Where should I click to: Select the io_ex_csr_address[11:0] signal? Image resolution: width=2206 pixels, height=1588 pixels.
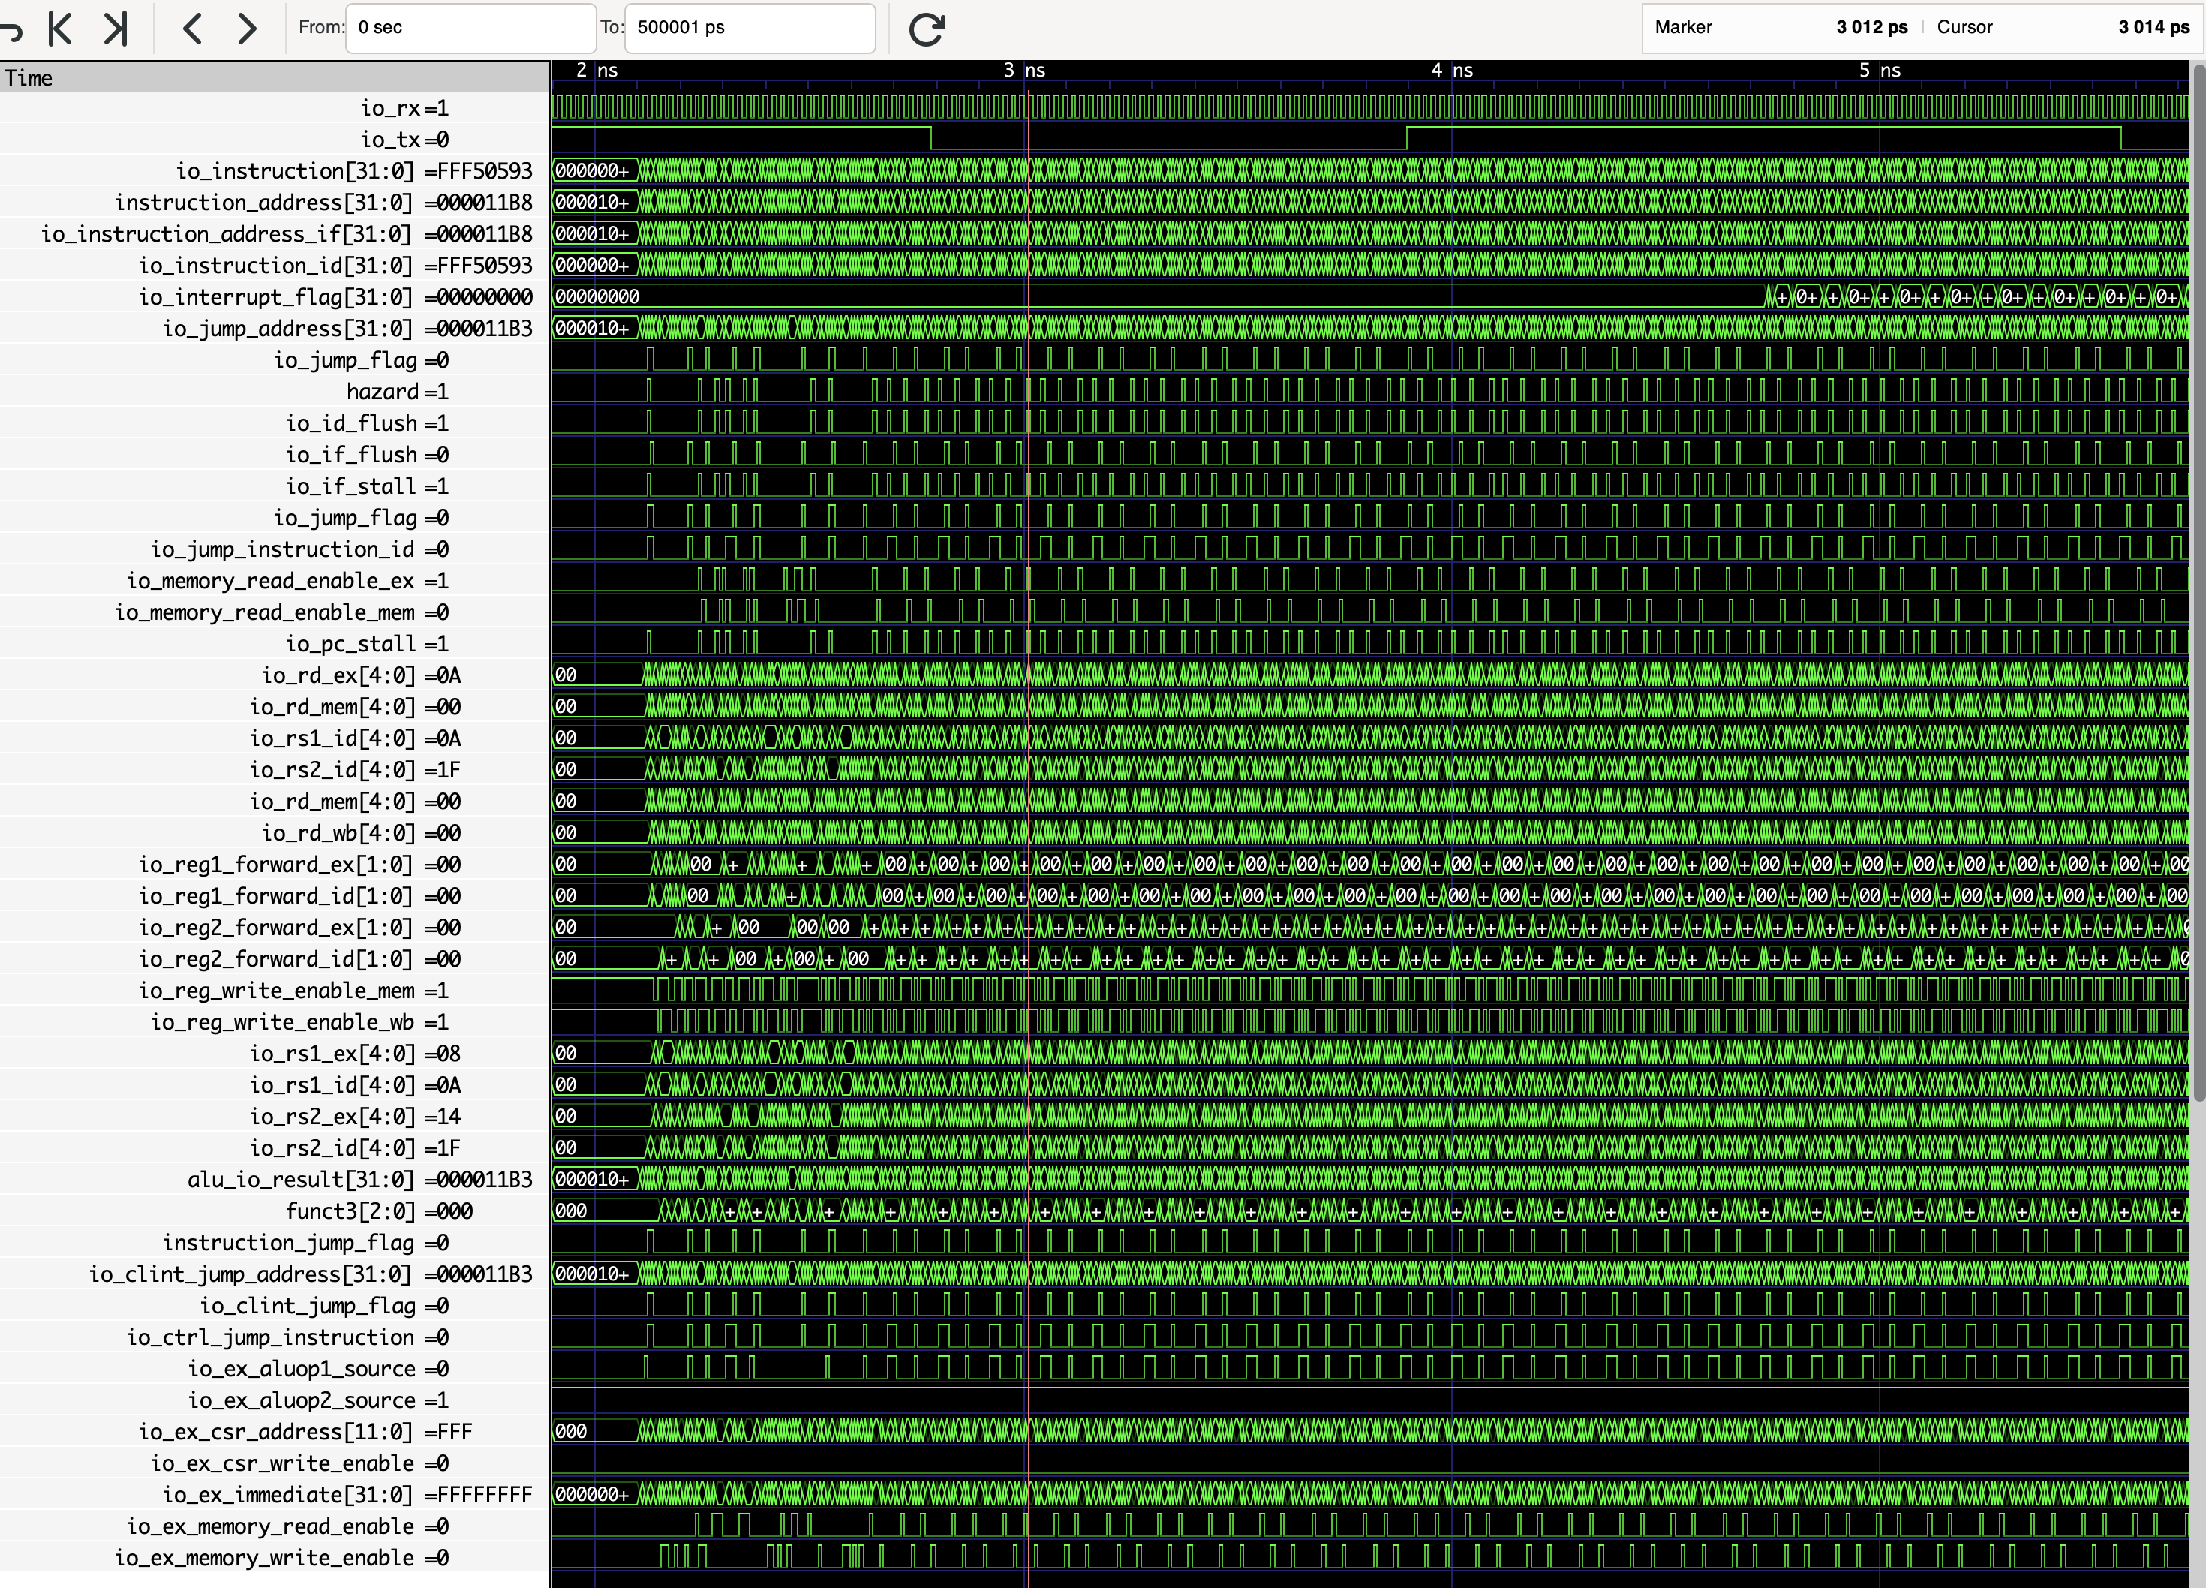pos(275,1433)
